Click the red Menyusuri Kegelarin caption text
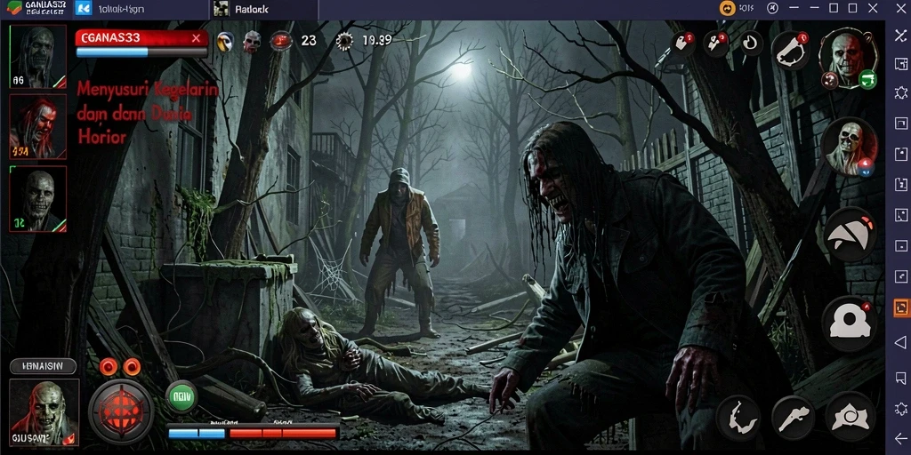The width and height of the screenshot is (911, 455). click(148, 113)
